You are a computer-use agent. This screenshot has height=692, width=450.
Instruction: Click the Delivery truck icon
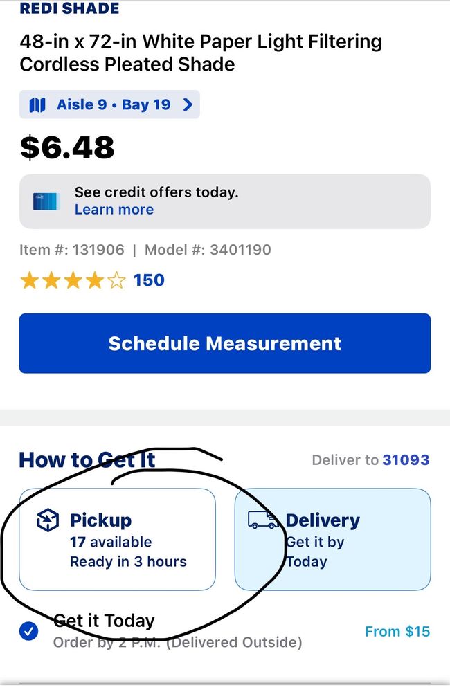263,519
